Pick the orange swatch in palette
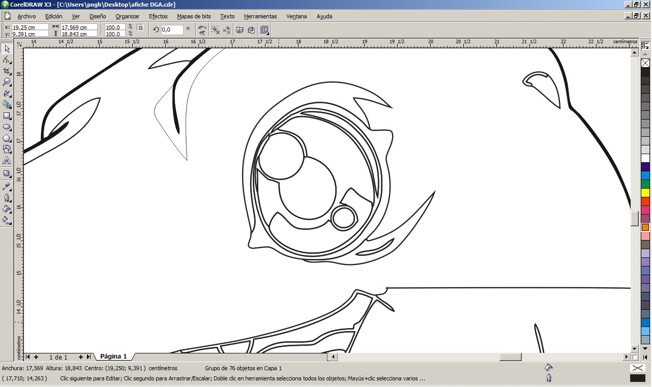The width and height of the screenshot is (652, 387). click(x=645, y=227)
